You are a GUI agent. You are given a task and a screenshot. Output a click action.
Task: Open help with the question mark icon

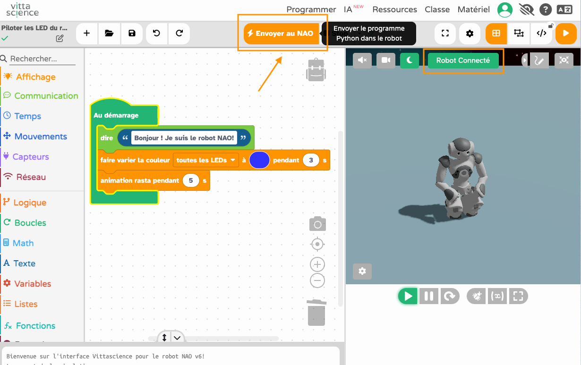click(x=546, y=9)
